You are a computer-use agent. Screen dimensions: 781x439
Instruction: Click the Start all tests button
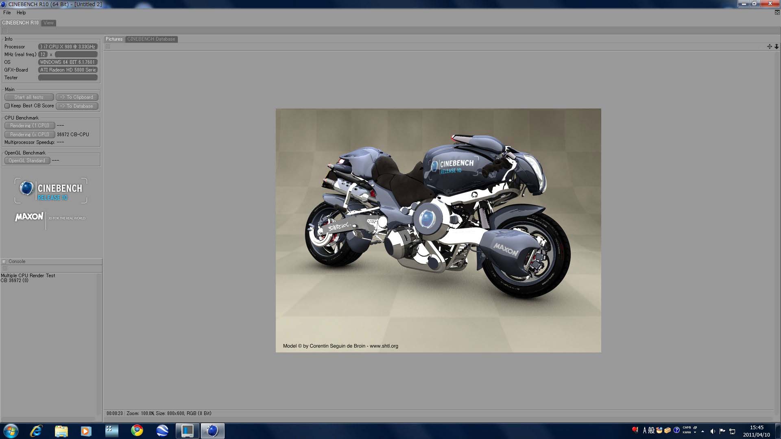pyautogui.click(x=29, y=97)
